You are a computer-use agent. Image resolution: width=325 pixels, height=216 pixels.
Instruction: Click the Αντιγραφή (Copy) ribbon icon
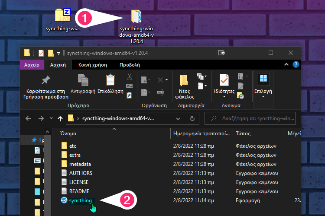pyautogui.click(x=83, y=80)
